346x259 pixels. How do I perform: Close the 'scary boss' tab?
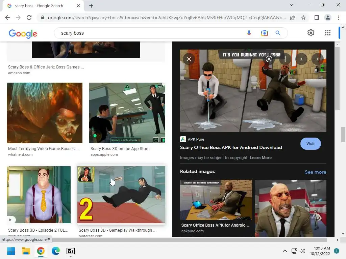78,6
